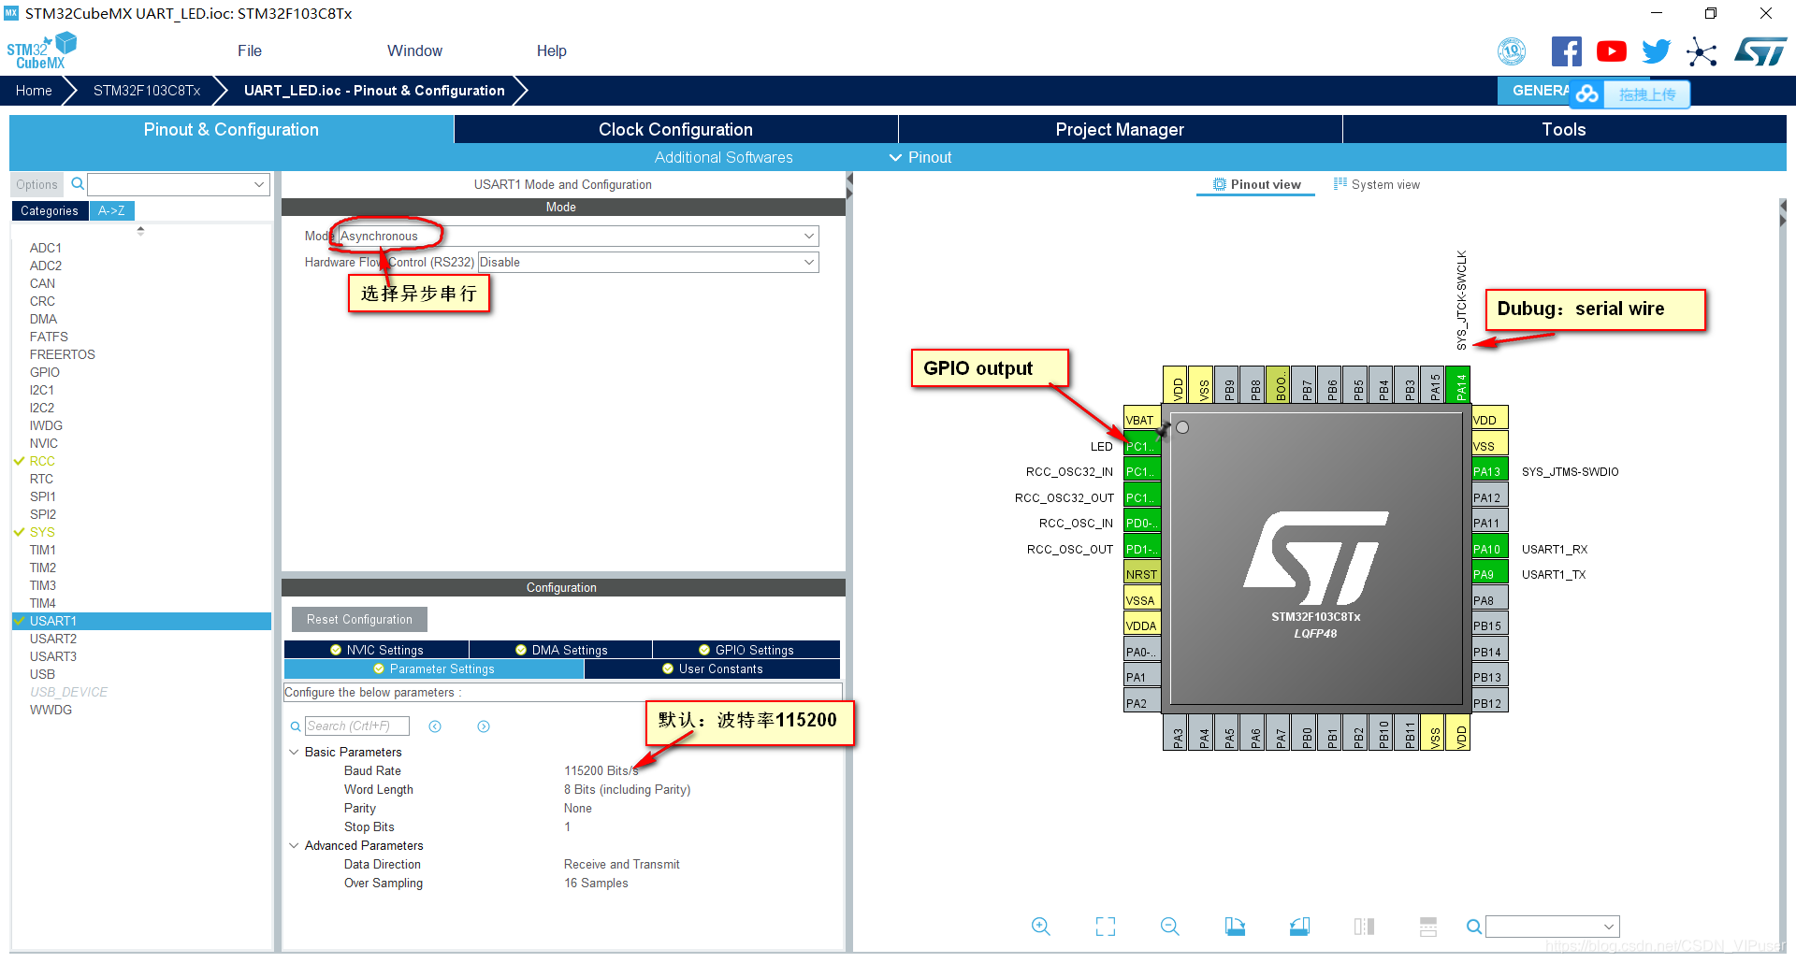Open the Twitter bird icon
This screenshot has width=1796, height=963.
click(1656, 51)
